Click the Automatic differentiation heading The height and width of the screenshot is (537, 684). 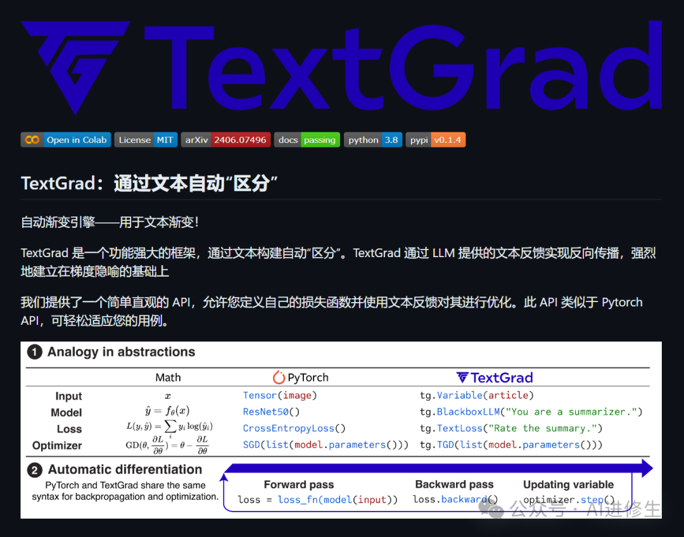coord(125,469)
